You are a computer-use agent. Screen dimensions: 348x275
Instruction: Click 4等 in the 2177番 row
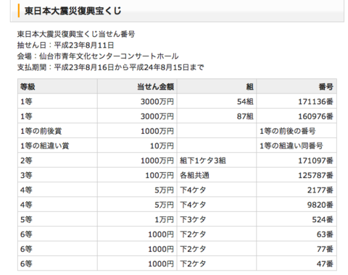point(26,190)
